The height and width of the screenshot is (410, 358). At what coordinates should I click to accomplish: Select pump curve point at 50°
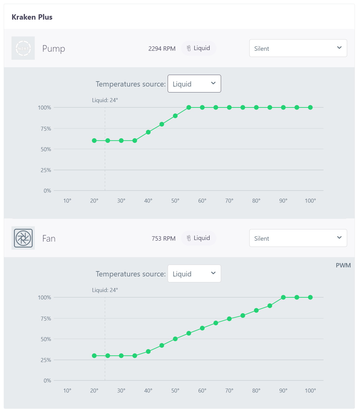point(175,116)
